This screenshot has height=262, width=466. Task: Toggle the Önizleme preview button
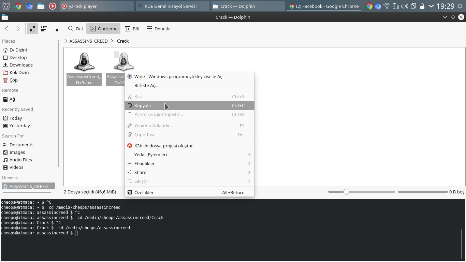click(x=103, y=29)
